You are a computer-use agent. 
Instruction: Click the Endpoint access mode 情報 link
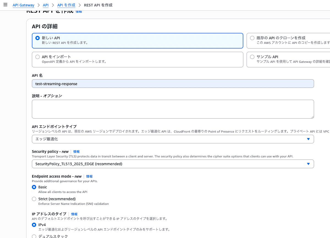tap(89, 176)
